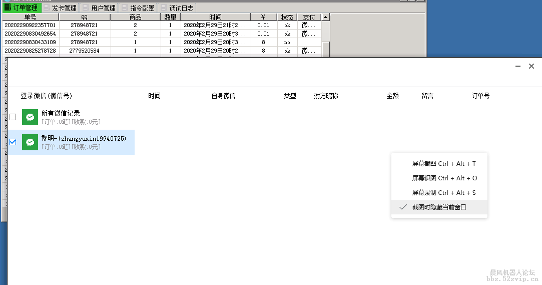
Task: Click the 用户管理 tab icon
Action: pyautogui.click(x=86, y=8)
